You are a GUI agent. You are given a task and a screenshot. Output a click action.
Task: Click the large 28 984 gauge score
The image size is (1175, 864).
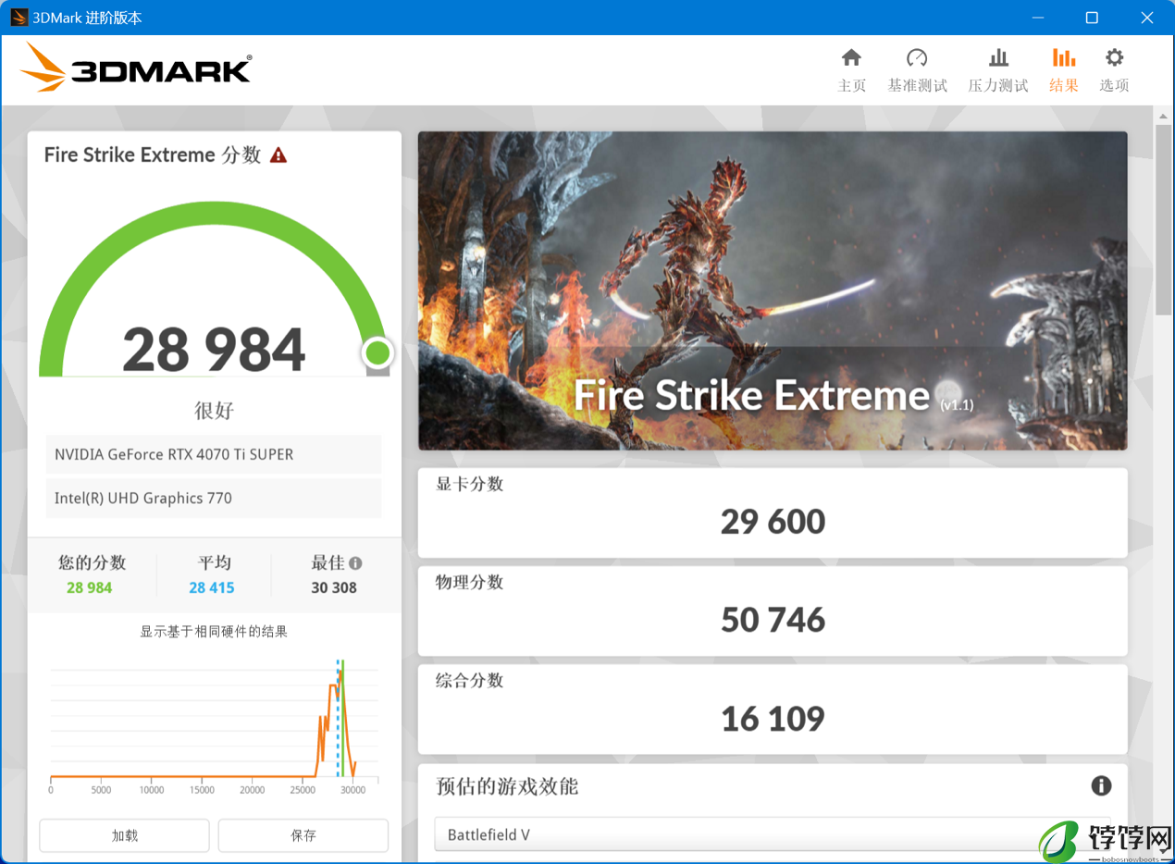214,350
